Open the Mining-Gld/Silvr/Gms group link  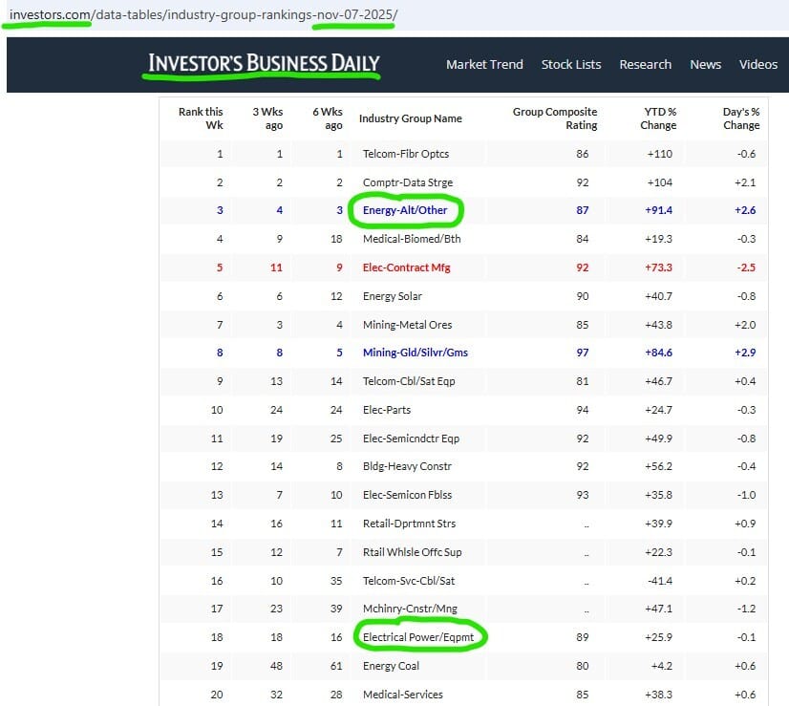(416, 353)
